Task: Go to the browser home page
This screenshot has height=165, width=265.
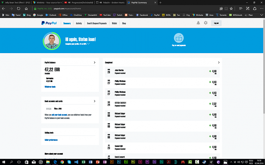Action: [26, 8]
